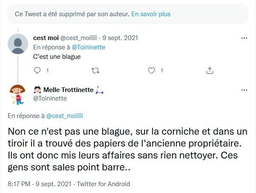Viewport: 256px width, 193px height.
Task: Open the @cest_moiiiii mention in reply line
Action: pyautogui.click(x=64, y=116)
